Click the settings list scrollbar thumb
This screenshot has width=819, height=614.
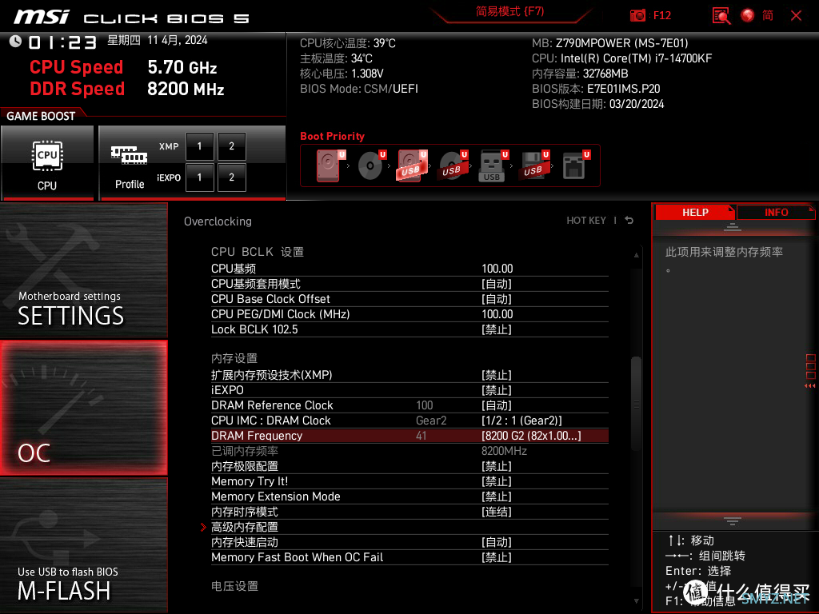click(636, 404)
